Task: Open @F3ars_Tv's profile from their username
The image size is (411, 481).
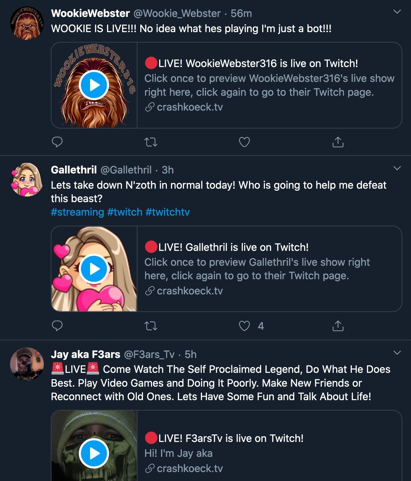Action: click(149, 355)
